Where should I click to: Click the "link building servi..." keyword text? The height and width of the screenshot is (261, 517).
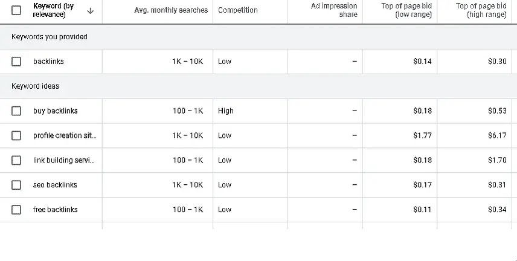point(63,161)
